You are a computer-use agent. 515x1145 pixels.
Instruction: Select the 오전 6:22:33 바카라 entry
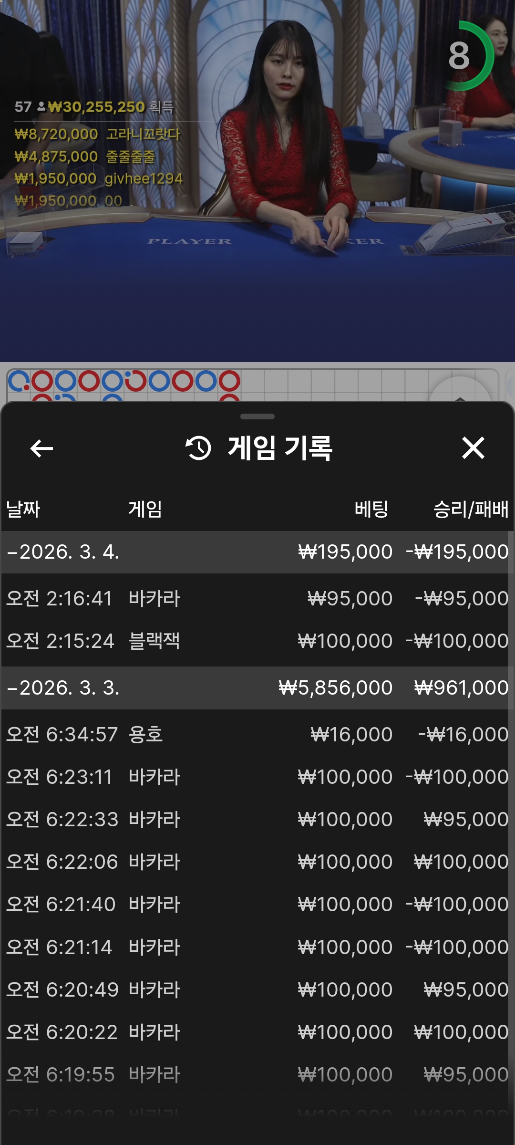[257, 819]
